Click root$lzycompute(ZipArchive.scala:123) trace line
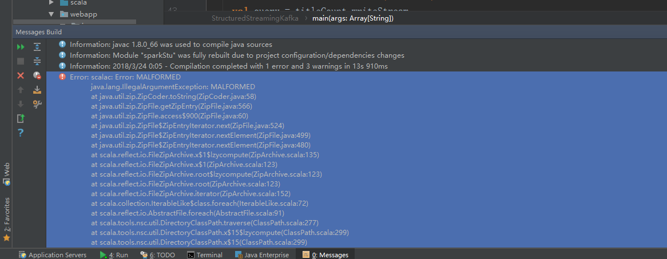 pyautogui.click(x=207, y=174)
